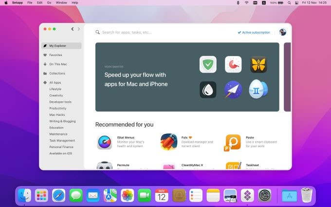Open FaceTime from the Dock
Screen dimensions: 331x207
click(145, 195)
